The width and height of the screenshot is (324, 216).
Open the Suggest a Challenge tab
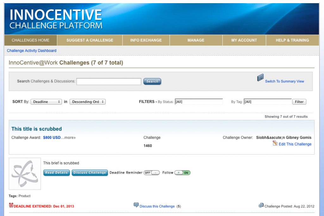pos(90,40)
